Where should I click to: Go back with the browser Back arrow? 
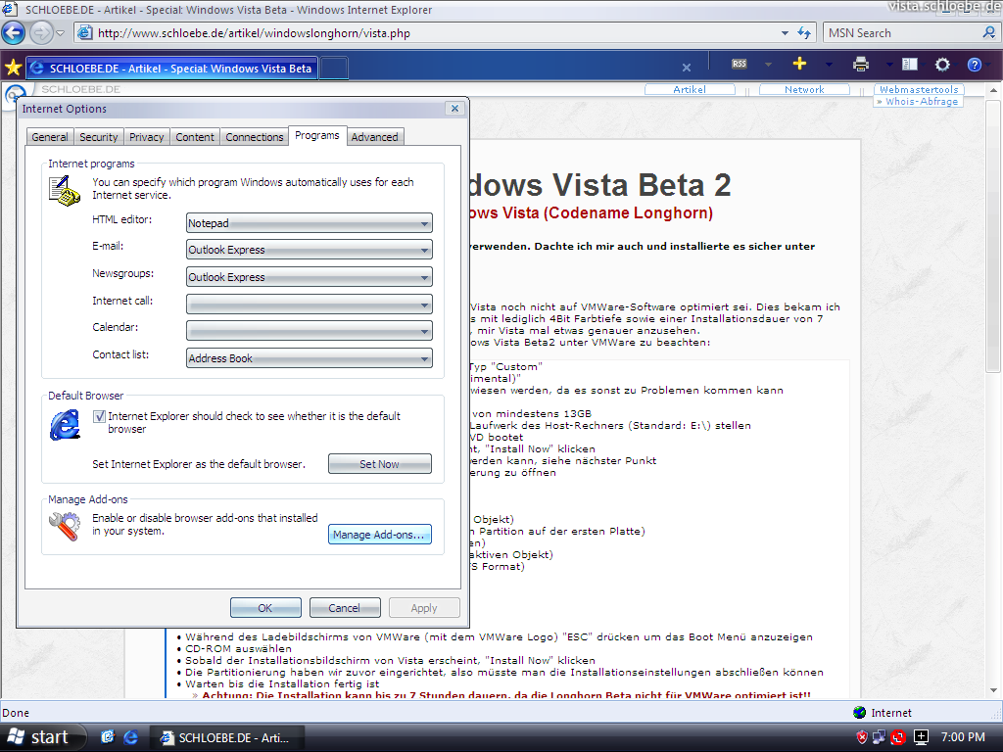(14, 32)
